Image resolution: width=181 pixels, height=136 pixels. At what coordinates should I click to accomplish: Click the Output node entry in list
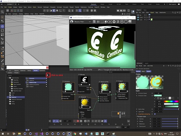31,87
